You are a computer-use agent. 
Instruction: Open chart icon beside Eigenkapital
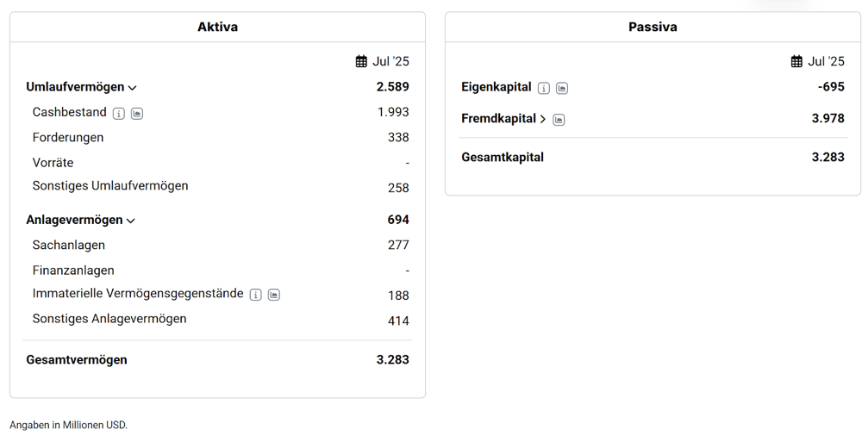(x=562, y=88)
